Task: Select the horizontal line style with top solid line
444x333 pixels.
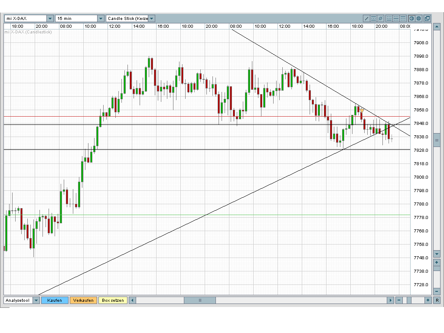Action: 403,18
